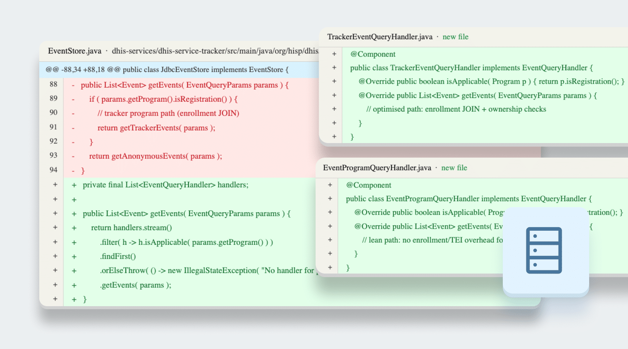Click comment 'optimised path: enrollment JOIN + ownership checks'

(456, 109)
